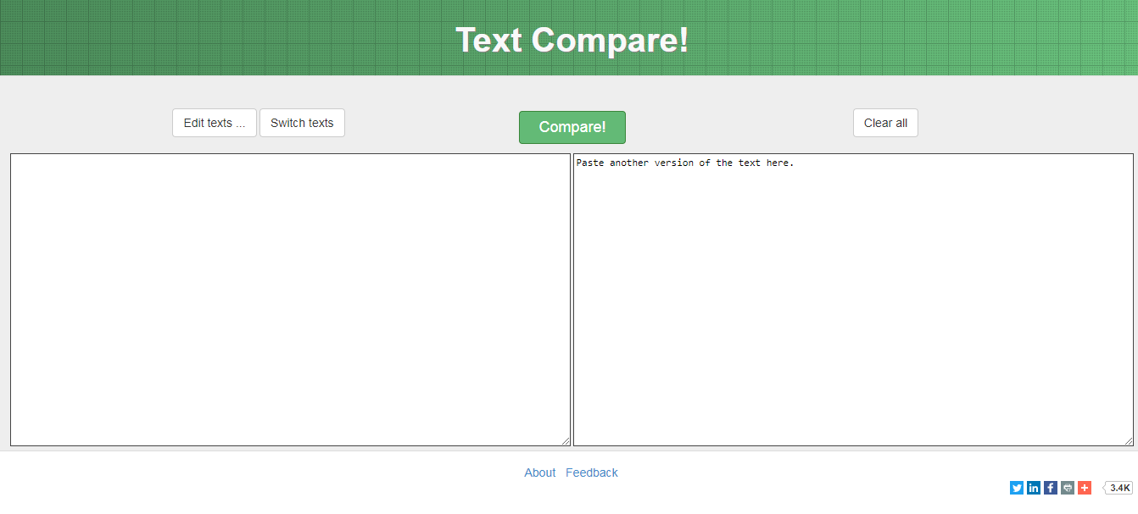Open the Feedback link
This screenshot has height=514, width=1138.
pyautogui.click(x=592, y=473)
